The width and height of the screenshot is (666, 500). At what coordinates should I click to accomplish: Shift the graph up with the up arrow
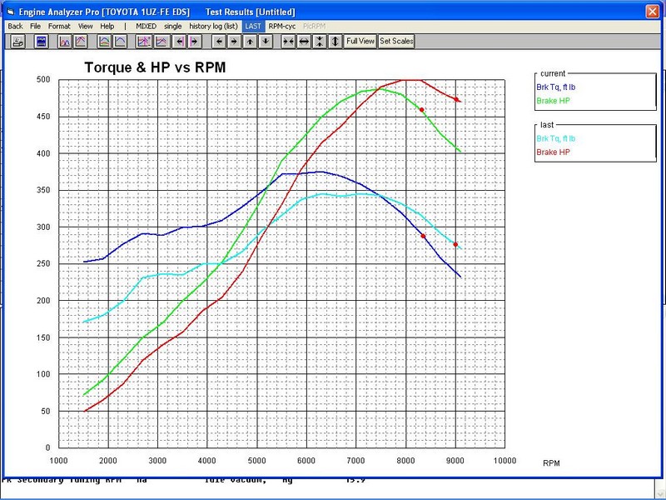pos(251,41)
